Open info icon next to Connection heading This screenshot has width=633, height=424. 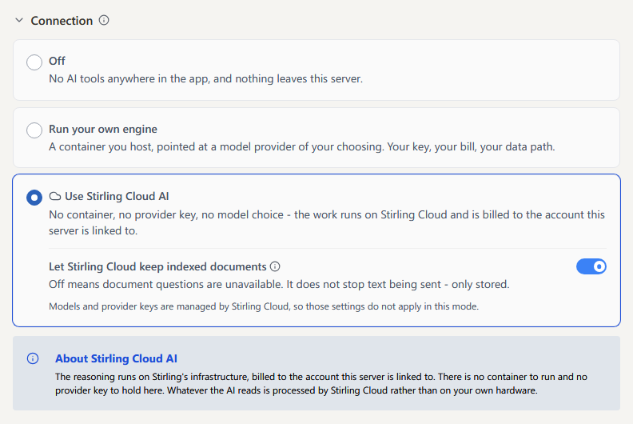(x=104, y=20)
